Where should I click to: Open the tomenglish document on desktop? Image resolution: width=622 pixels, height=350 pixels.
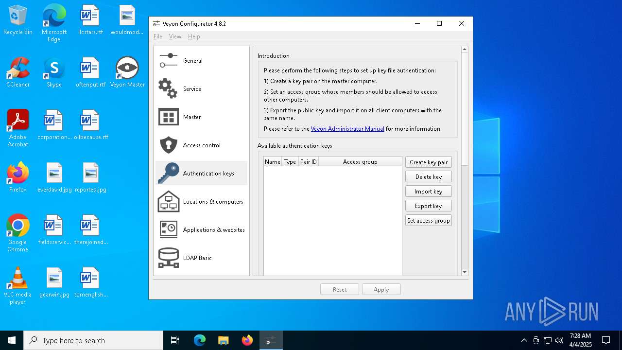point(90,282)
